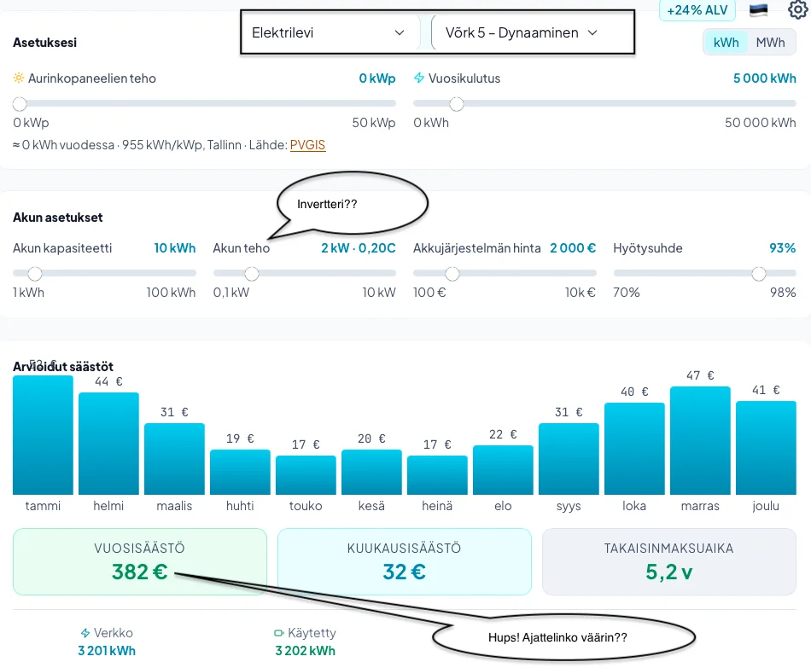Viewport: 811px width, 668px height.
Task: Click the joulu savings bar
Action: tap(766, 448)
